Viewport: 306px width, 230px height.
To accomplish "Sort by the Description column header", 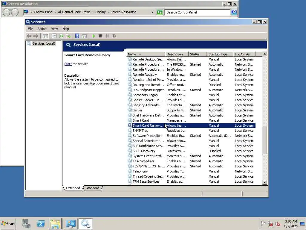I will click(177, 54).
